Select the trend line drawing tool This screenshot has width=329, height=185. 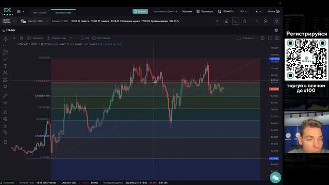[5, 46]
